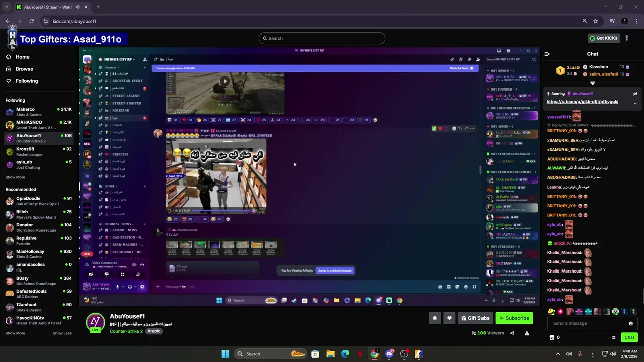Open a new browser tab
The height and width of the screenshot is (362, 644).
98,7
